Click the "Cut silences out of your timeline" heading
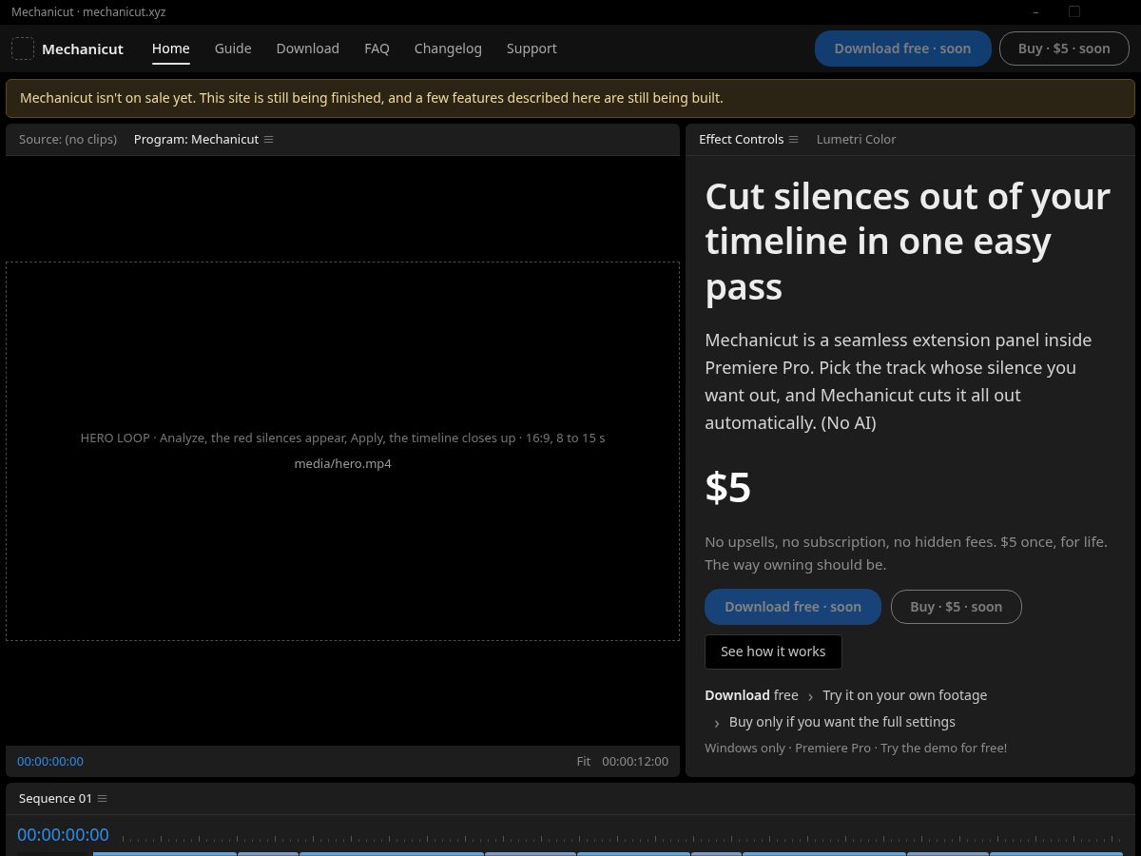This screenshot has height=856, width=1141. click(x=908, y=242)
